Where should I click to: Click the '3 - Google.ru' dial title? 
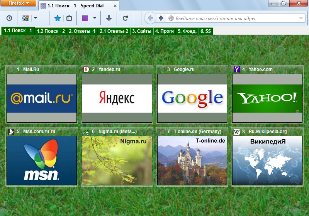tap(181, 69)
